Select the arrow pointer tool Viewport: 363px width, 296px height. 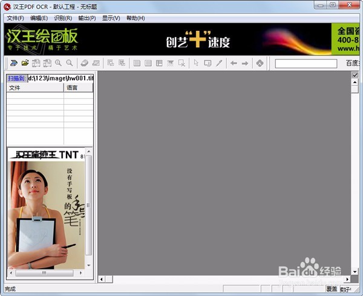(x=196, y=63)
